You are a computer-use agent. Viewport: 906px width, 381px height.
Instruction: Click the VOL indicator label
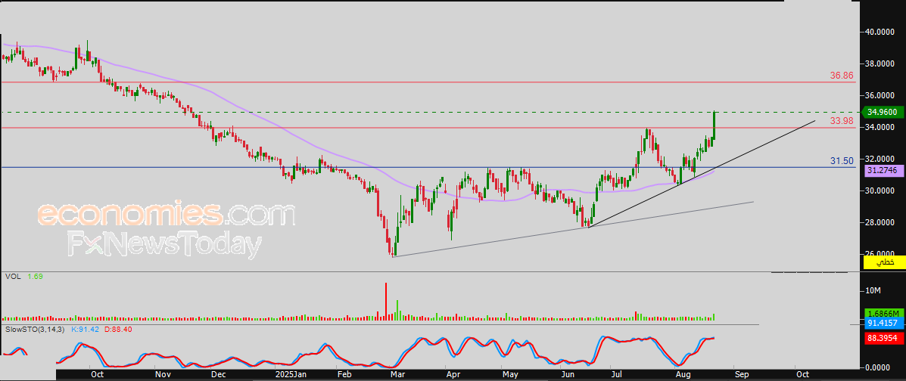(x=13, y=277)
